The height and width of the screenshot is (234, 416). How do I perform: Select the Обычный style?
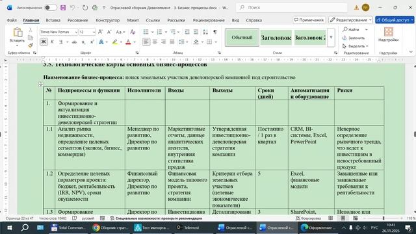(x=242, y=38)
